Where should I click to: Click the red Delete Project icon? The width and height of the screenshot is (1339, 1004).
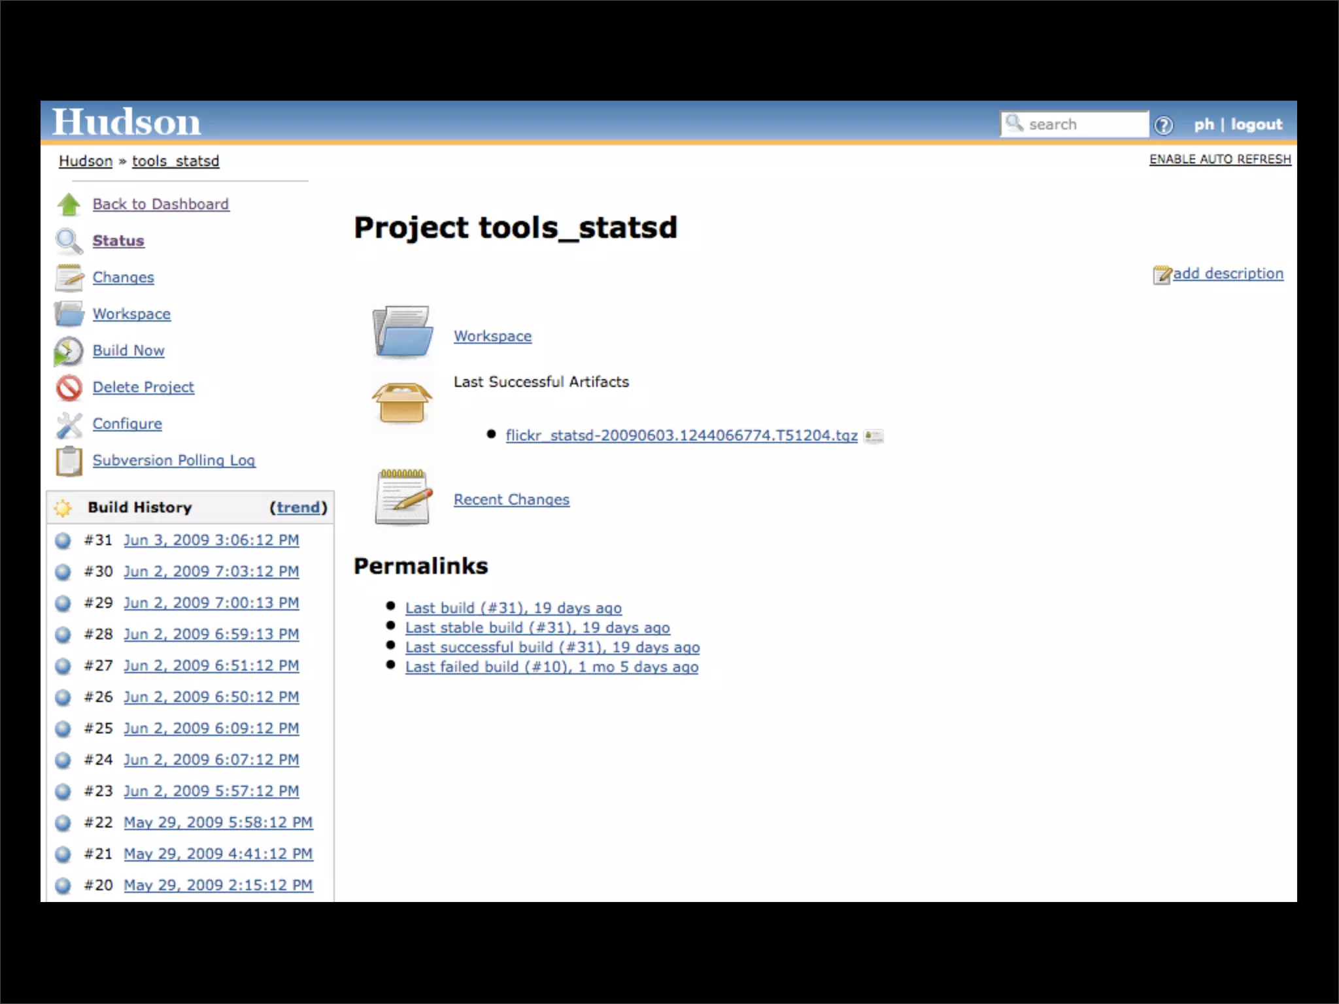[69, 388]
